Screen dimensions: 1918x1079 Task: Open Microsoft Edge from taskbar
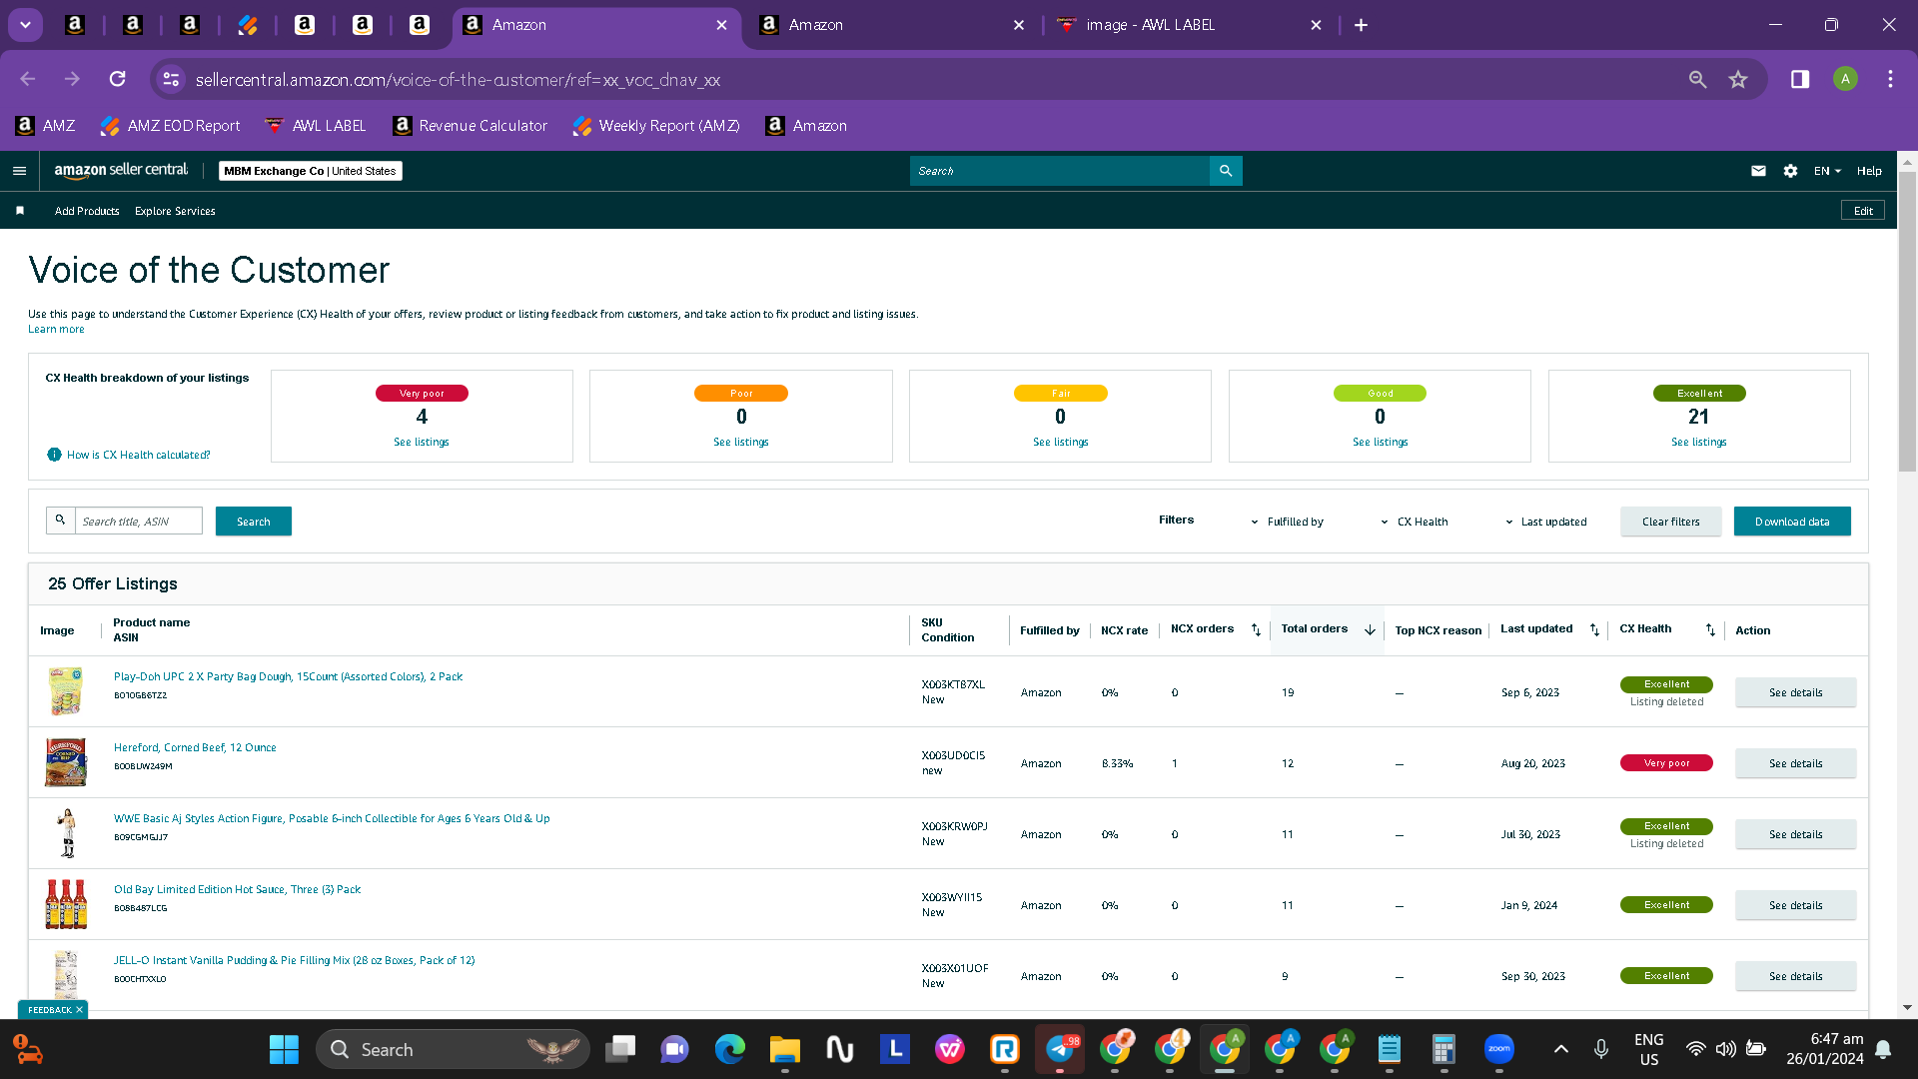(x=730, y=1049)
